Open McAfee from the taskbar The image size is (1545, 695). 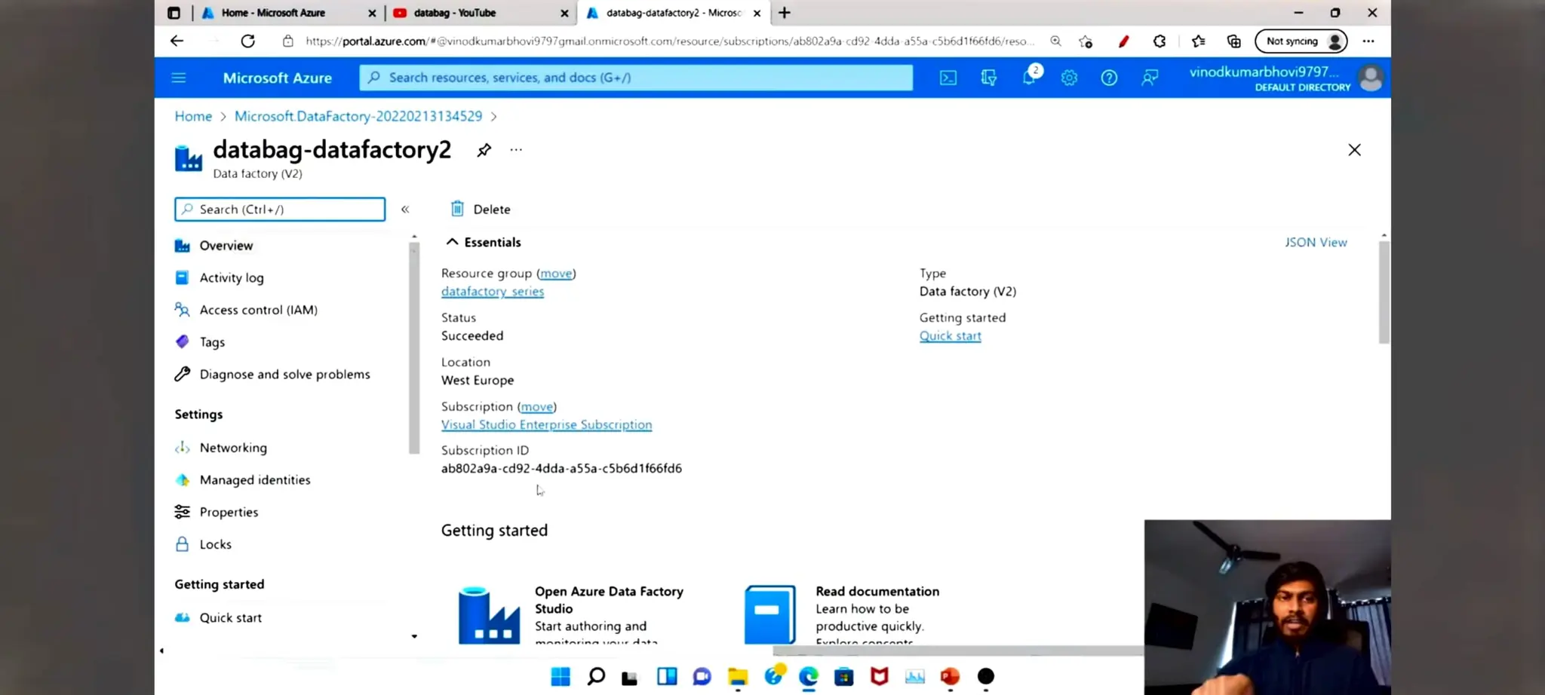pyautogui.click(x=879, y=676)
